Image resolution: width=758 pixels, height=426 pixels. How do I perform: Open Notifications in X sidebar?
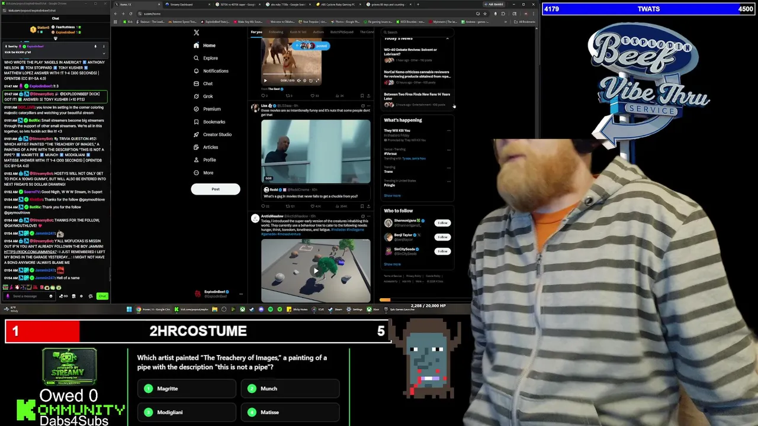tap(211, 71)
